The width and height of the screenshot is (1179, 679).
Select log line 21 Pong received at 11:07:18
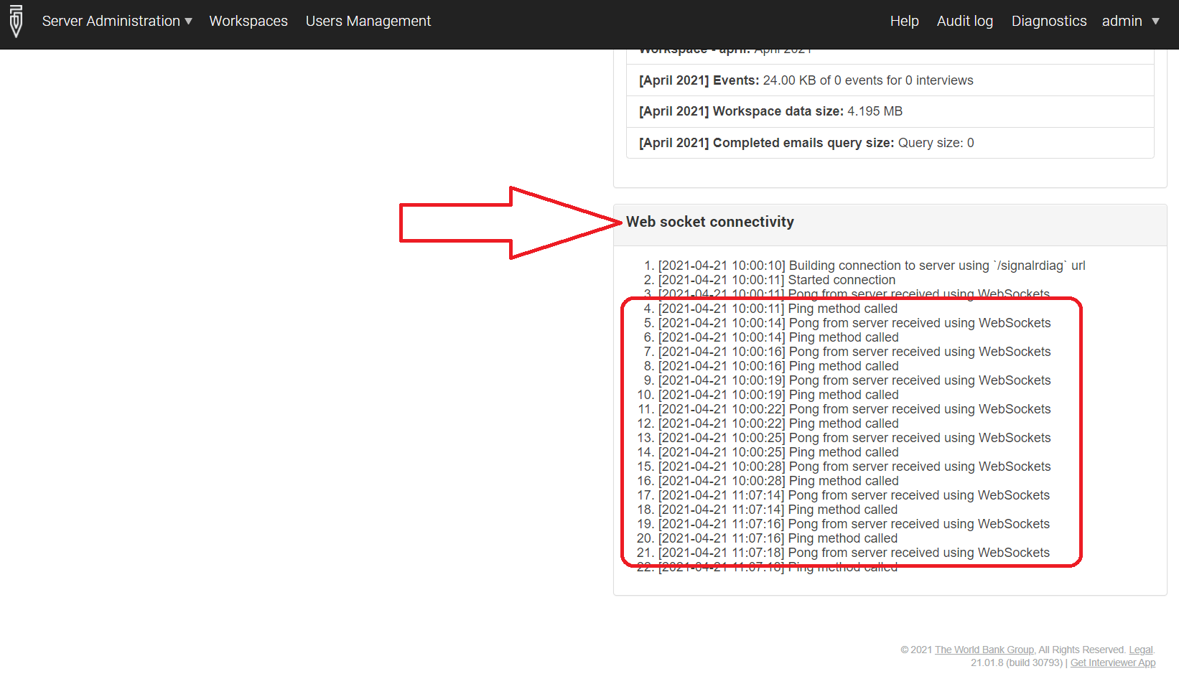(854, 553)
